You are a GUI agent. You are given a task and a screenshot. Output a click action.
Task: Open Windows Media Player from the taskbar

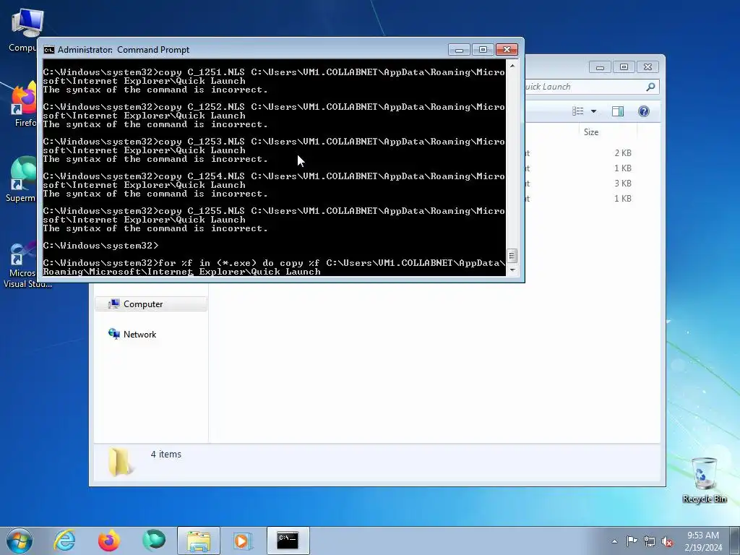coord(243,541)
